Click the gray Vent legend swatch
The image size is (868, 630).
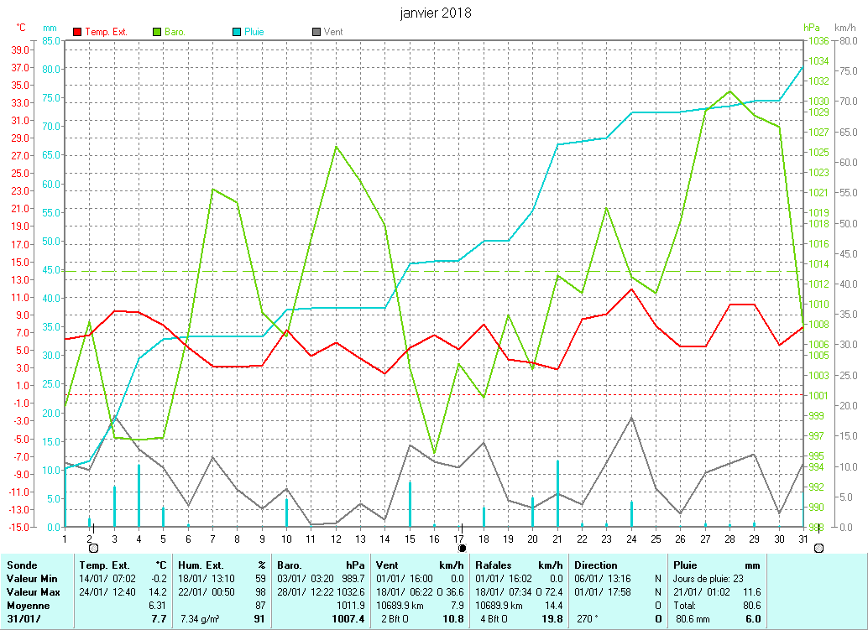coord(316,32)
